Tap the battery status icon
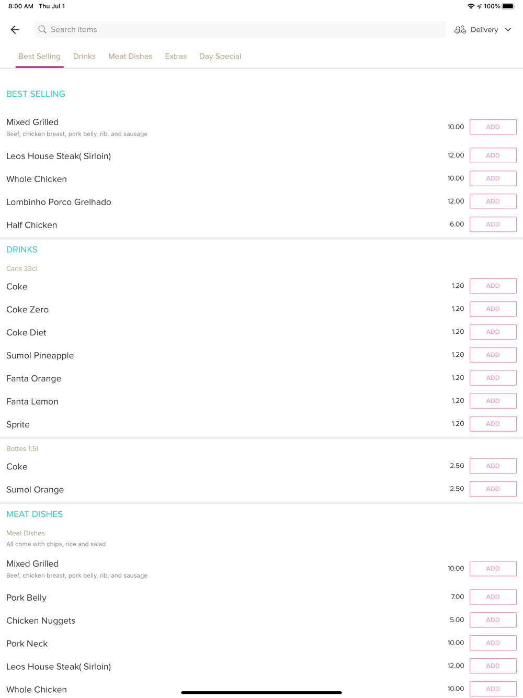523x698 pixels. pos(508,6)
